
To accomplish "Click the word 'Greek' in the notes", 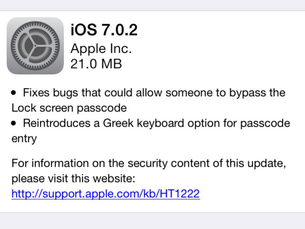I will click(118, 123).
